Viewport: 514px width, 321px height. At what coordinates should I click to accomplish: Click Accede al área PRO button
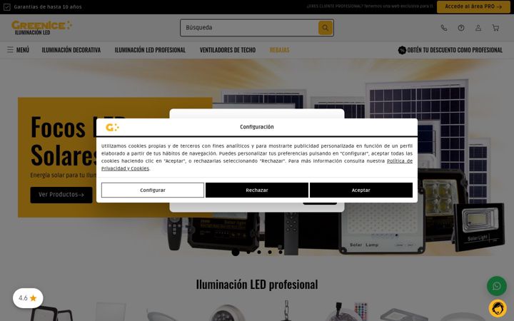473,6
